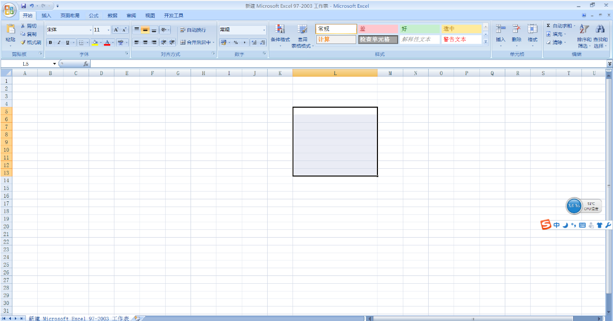This screenshot has height=321, width=613.
Task: Toggle Italic formatting
Action: pyautogui.click(x=59, y=42)
